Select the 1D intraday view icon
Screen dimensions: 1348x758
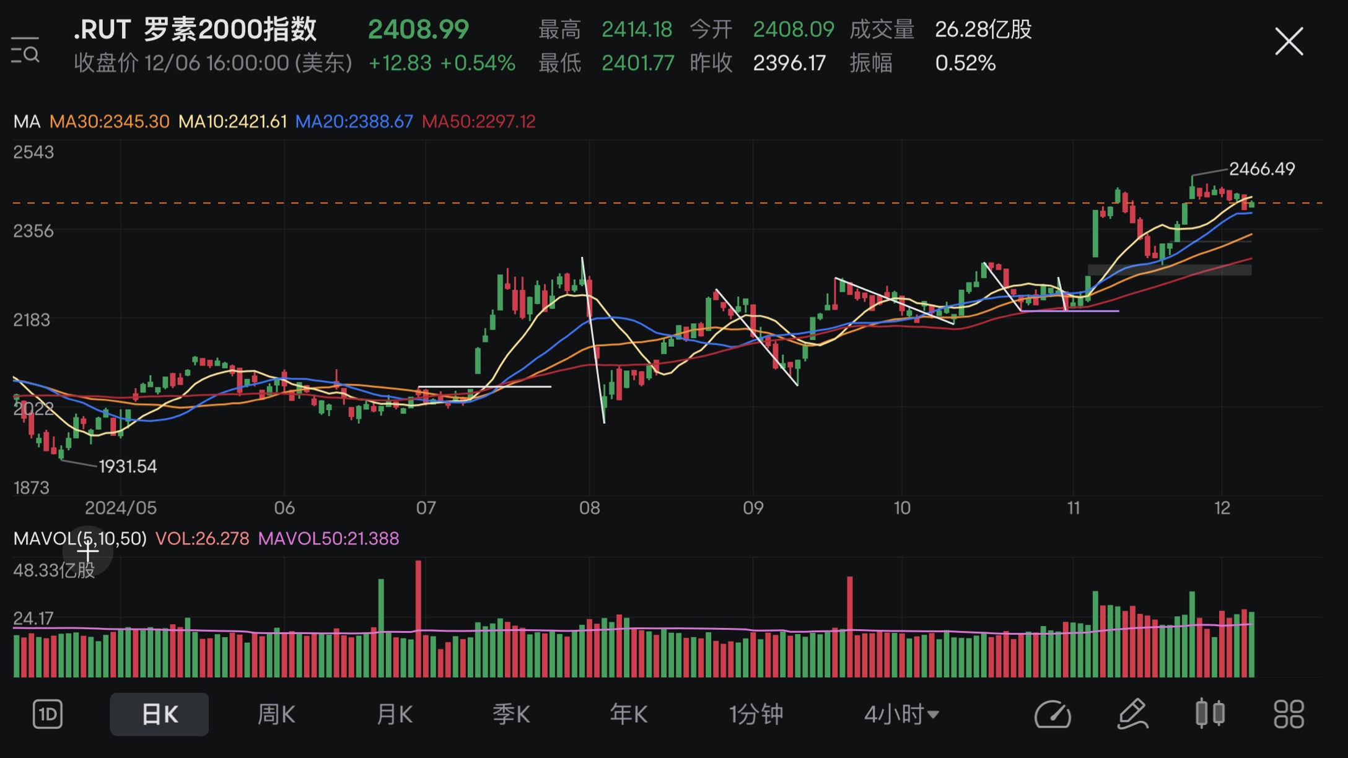pyautogui.click(x=48, y=715)
